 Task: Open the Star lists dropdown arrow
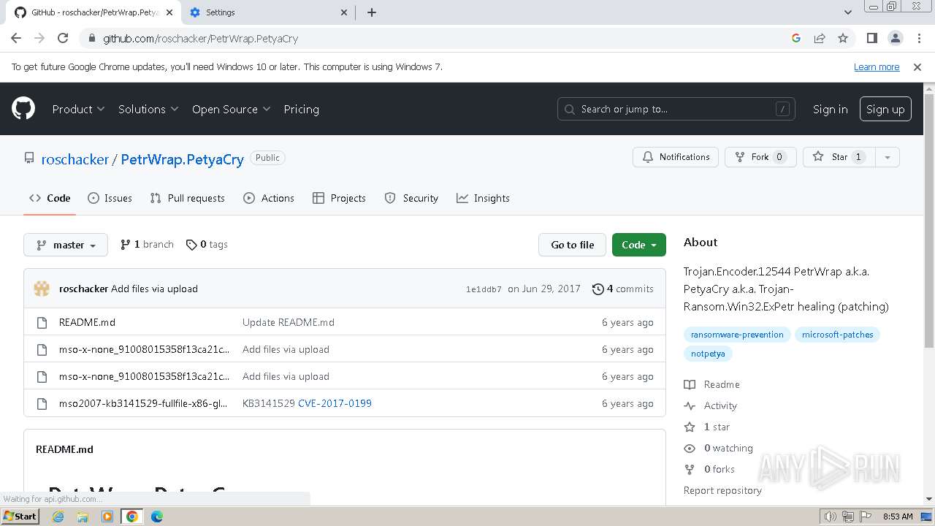[x=887, y=157]
